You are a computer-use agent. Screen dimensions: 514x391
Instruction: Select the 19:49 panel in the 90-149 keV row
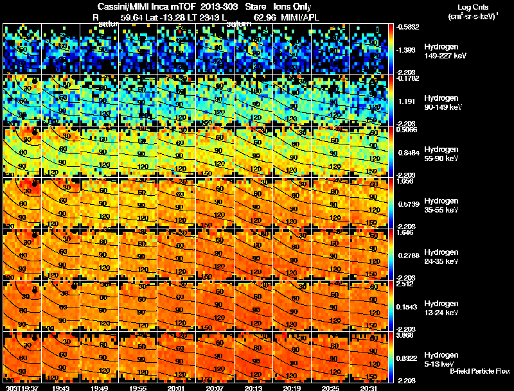click(x=100, y=100)
